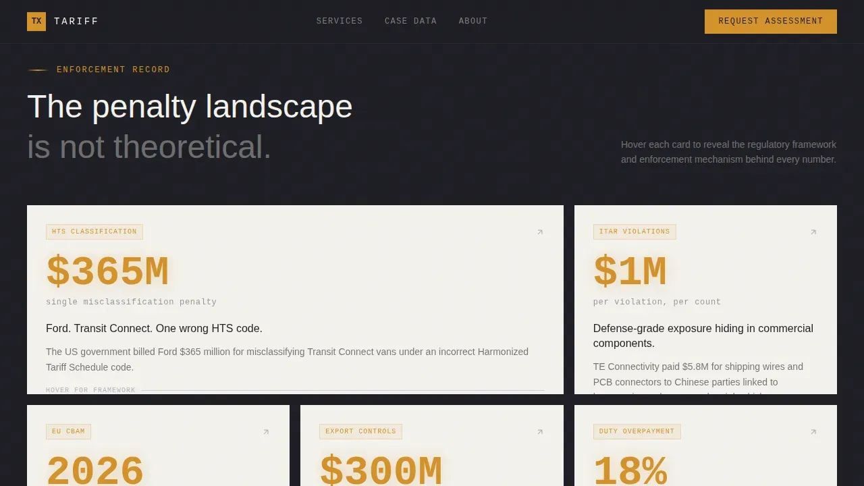Go to the About page

tap(473, 21)
